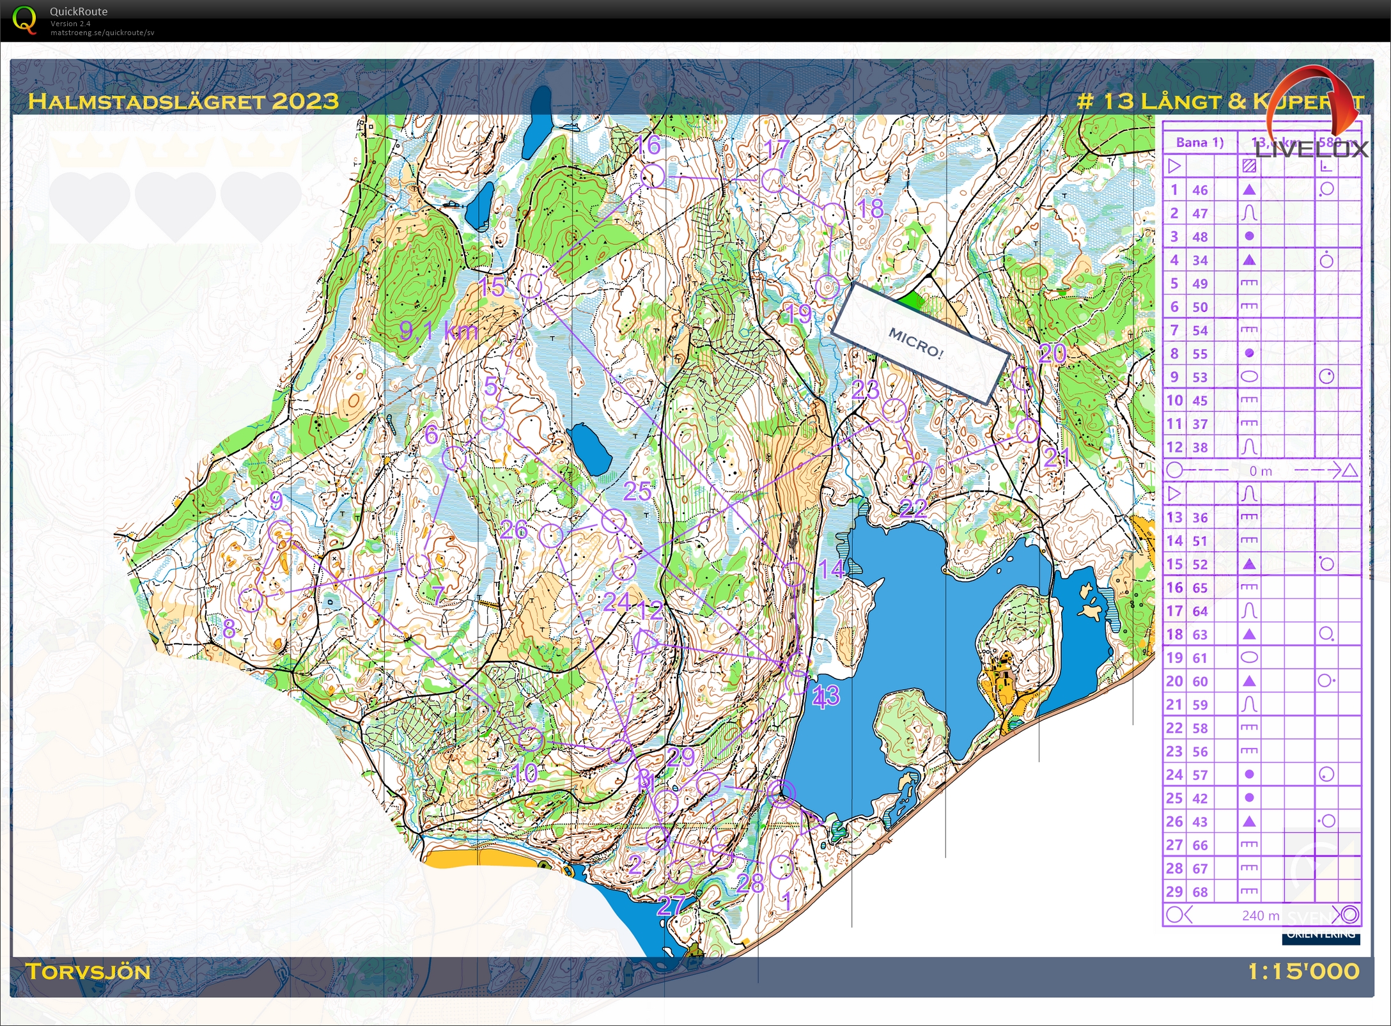This screenshot has height=1026, width=1391.
Task: Click the knoll dot symbol in row 3 48
Action: pos(1248,237)
